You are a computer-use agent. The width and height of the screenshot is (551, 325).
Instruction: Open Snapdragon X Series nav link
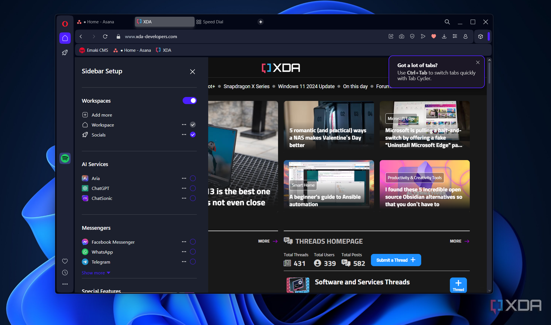click(x=247, y=86)
